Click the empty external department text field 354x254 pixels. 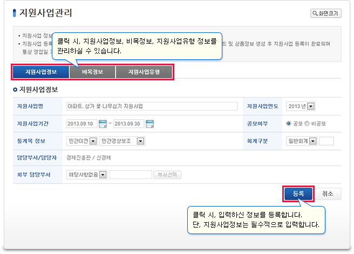pyautogui.click(x=131, y=175)
